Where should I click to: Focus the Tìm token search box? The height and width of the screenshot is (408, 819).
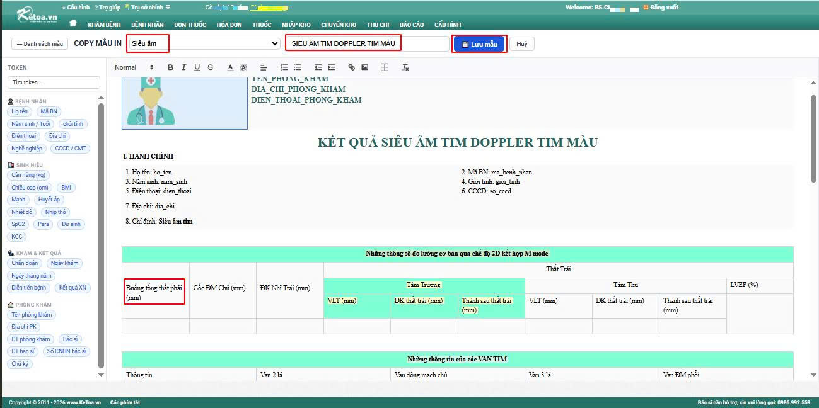pos(54,82)
